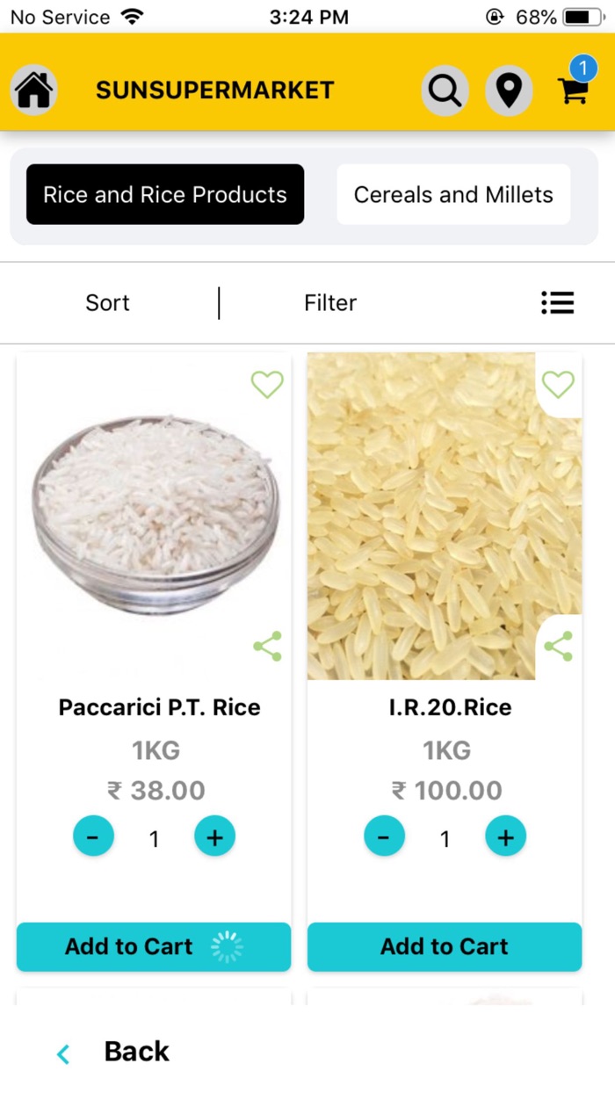Tap the search magnifier icon
615x1093 pixels.
[445, 90]
